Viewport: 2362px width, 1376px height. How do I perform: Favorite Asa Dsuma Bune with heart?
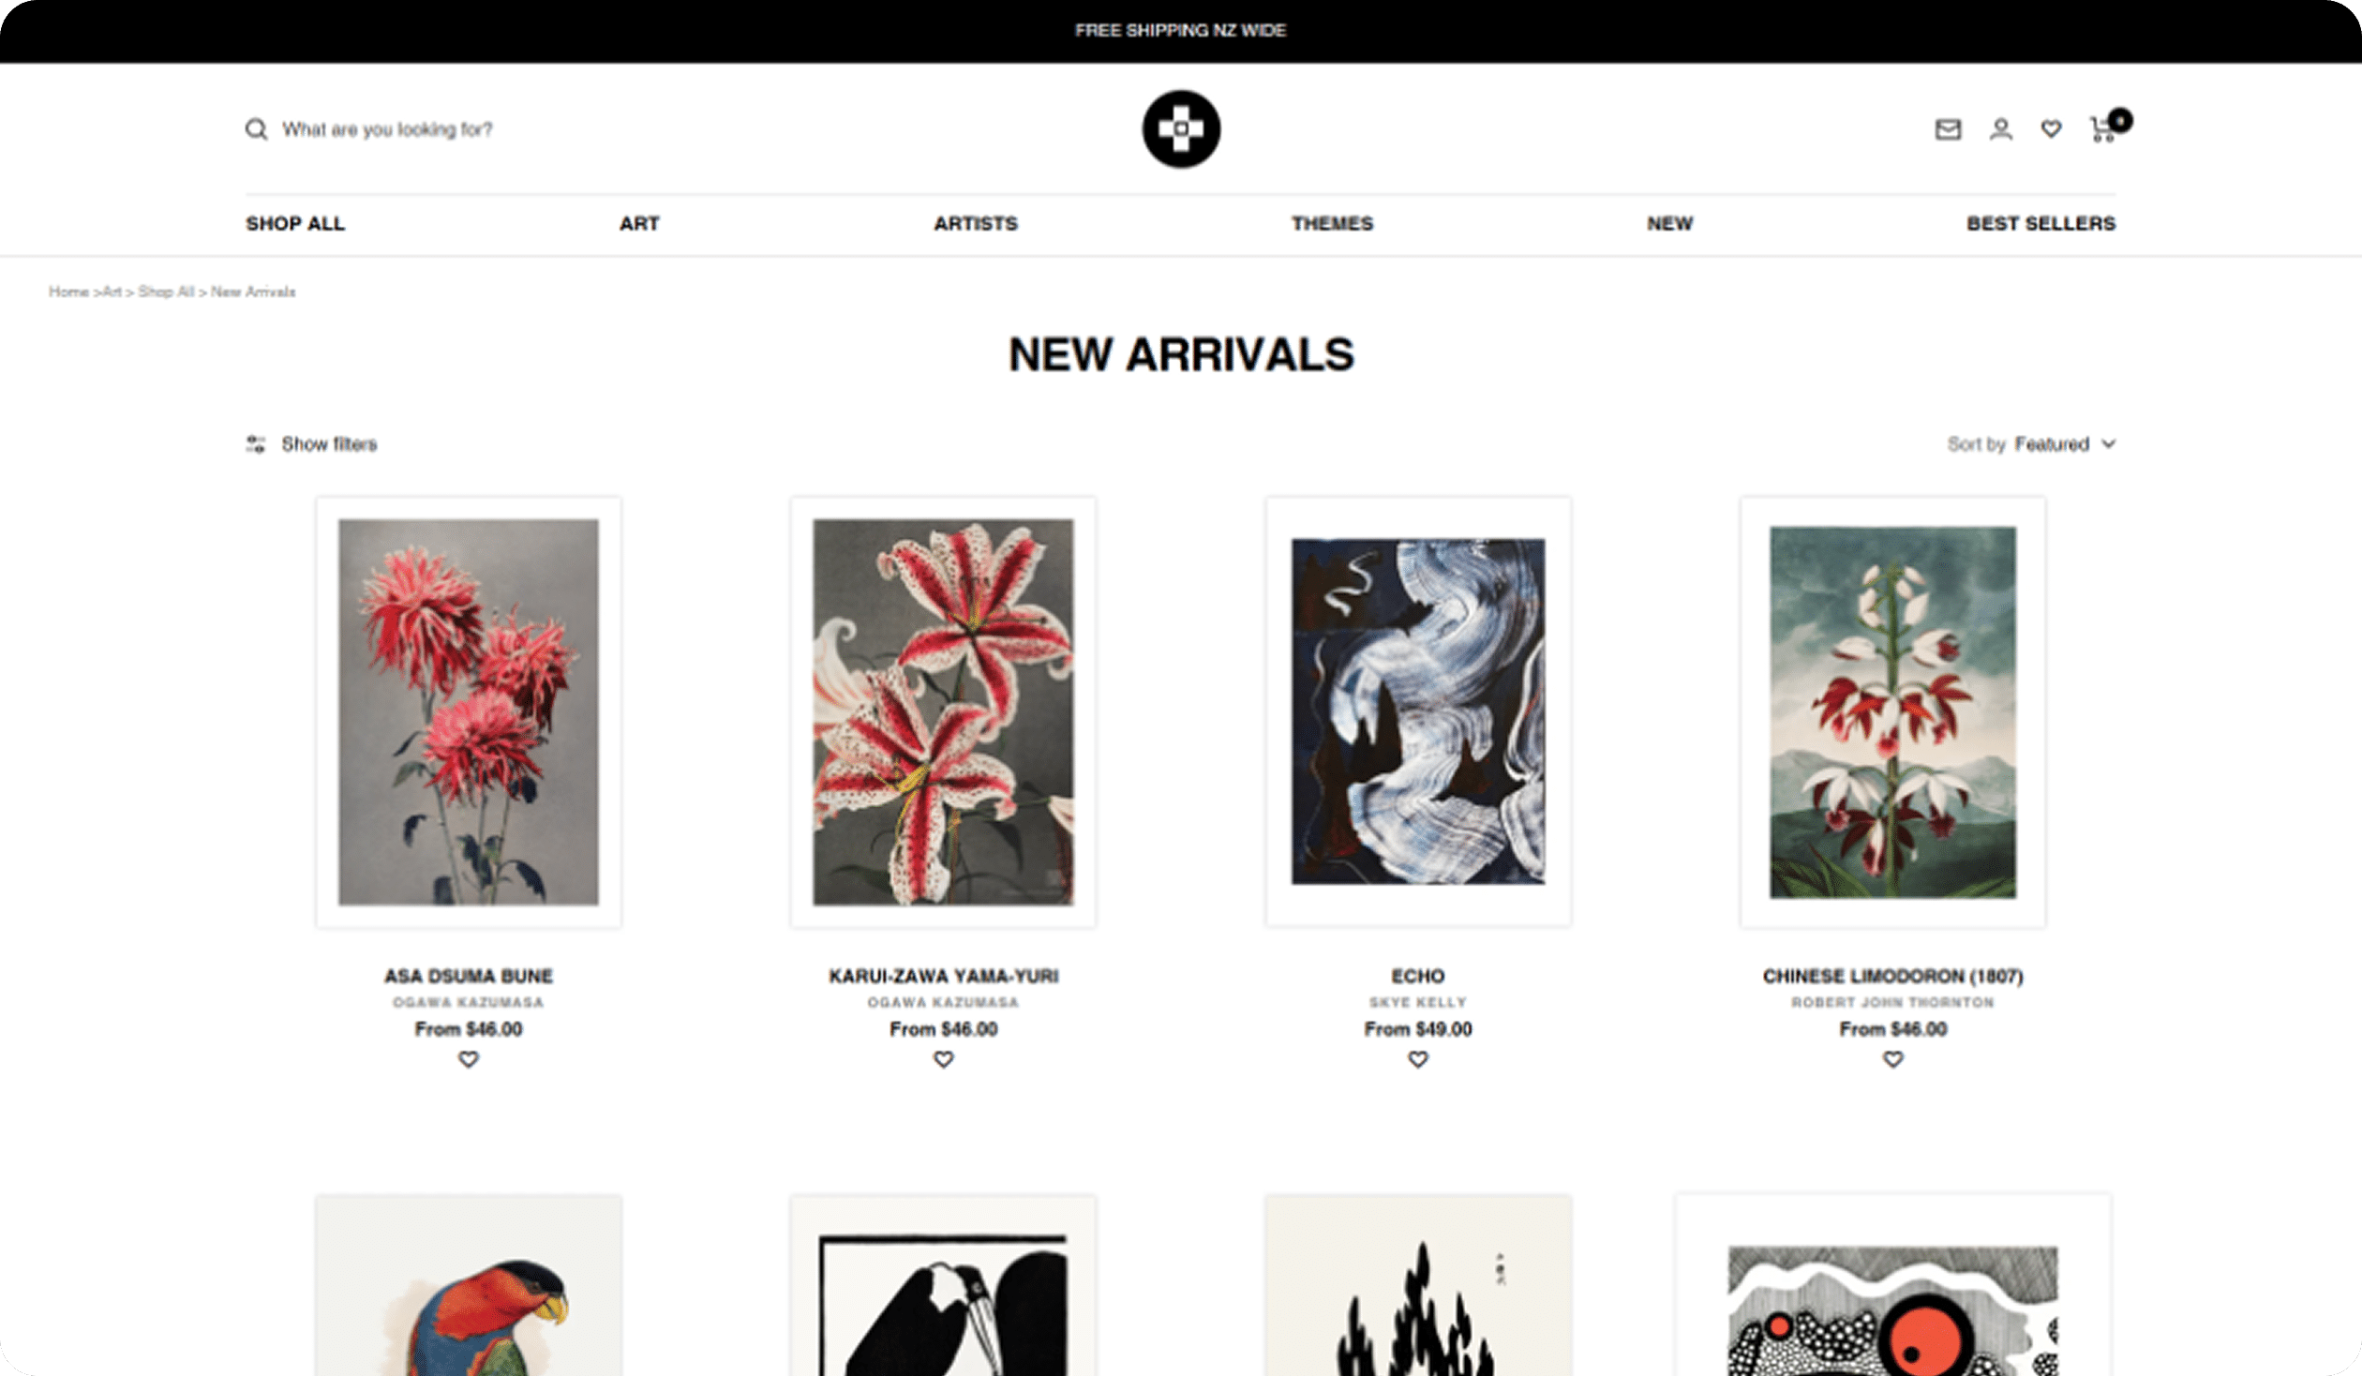469,1059
